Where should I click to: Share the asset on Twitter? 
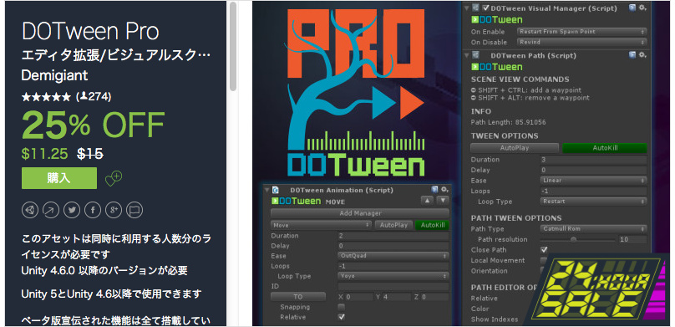click(x=72, y=210)
